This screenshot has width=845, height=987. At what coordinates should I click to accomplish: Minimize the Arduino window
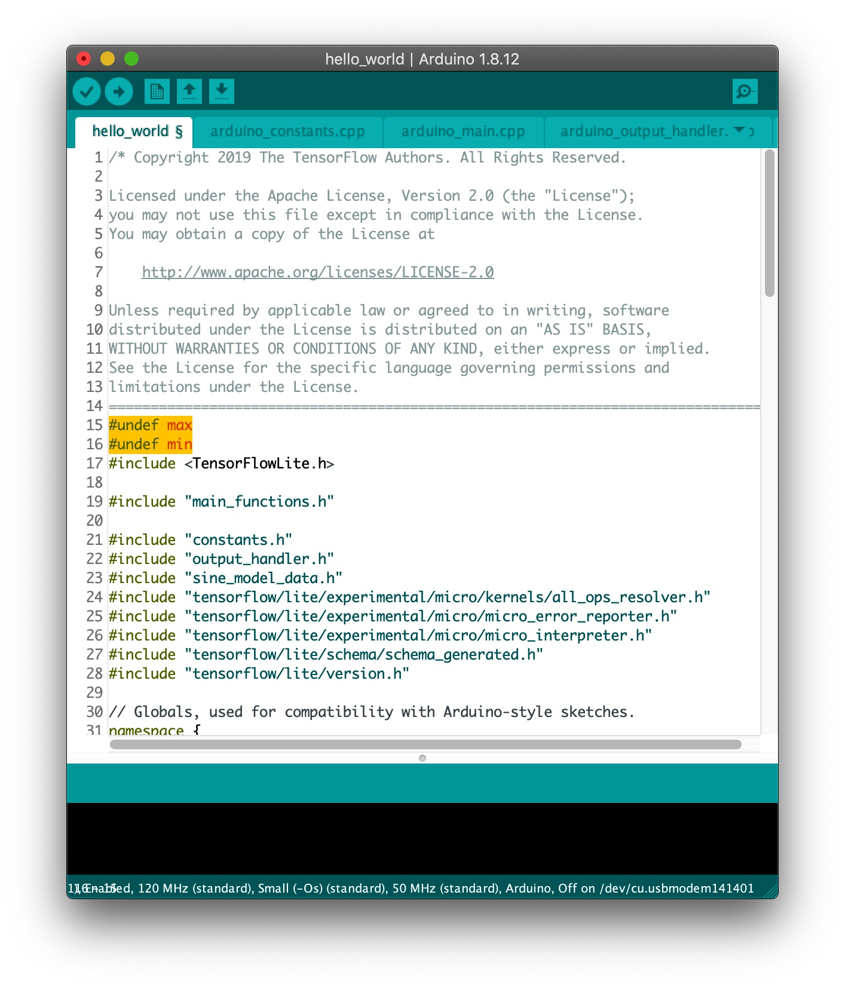[x=108, y=59]
